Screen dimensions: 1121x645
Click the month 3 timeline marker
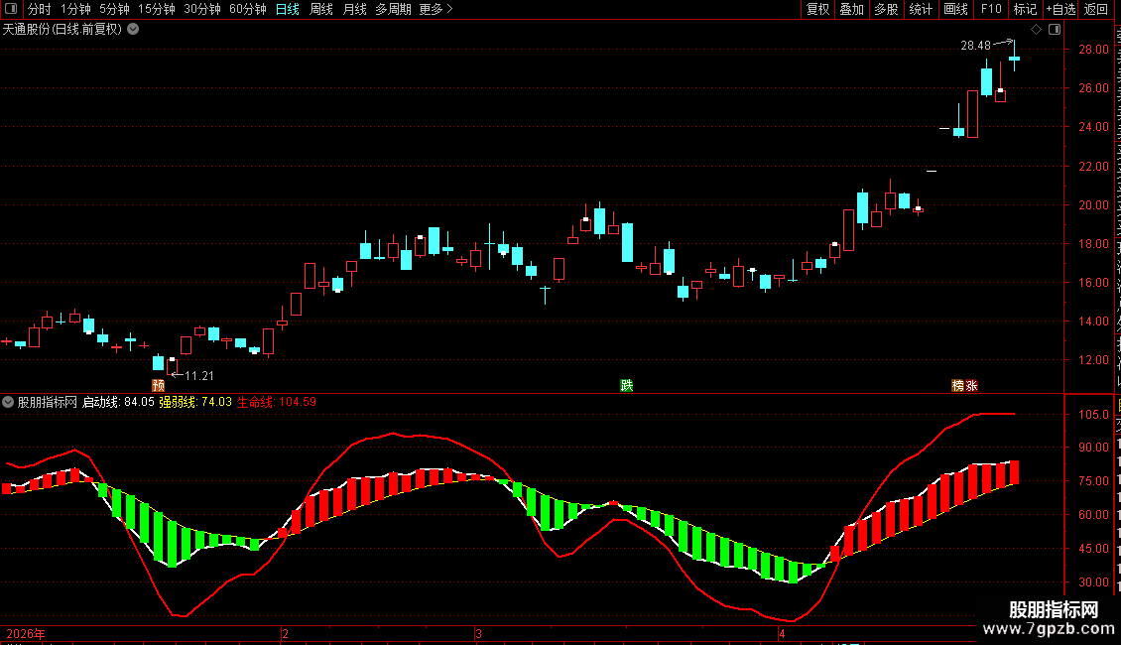[x=478, y=633]
